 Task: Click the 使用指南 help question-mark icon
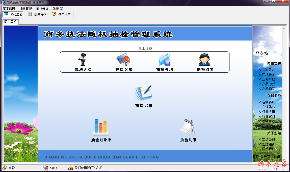[54, 14]
